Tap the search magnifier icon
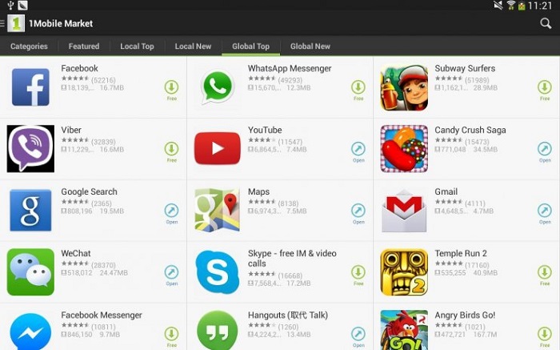The height and width of the screenshot is (350, 560). click(x=546, y=23)
